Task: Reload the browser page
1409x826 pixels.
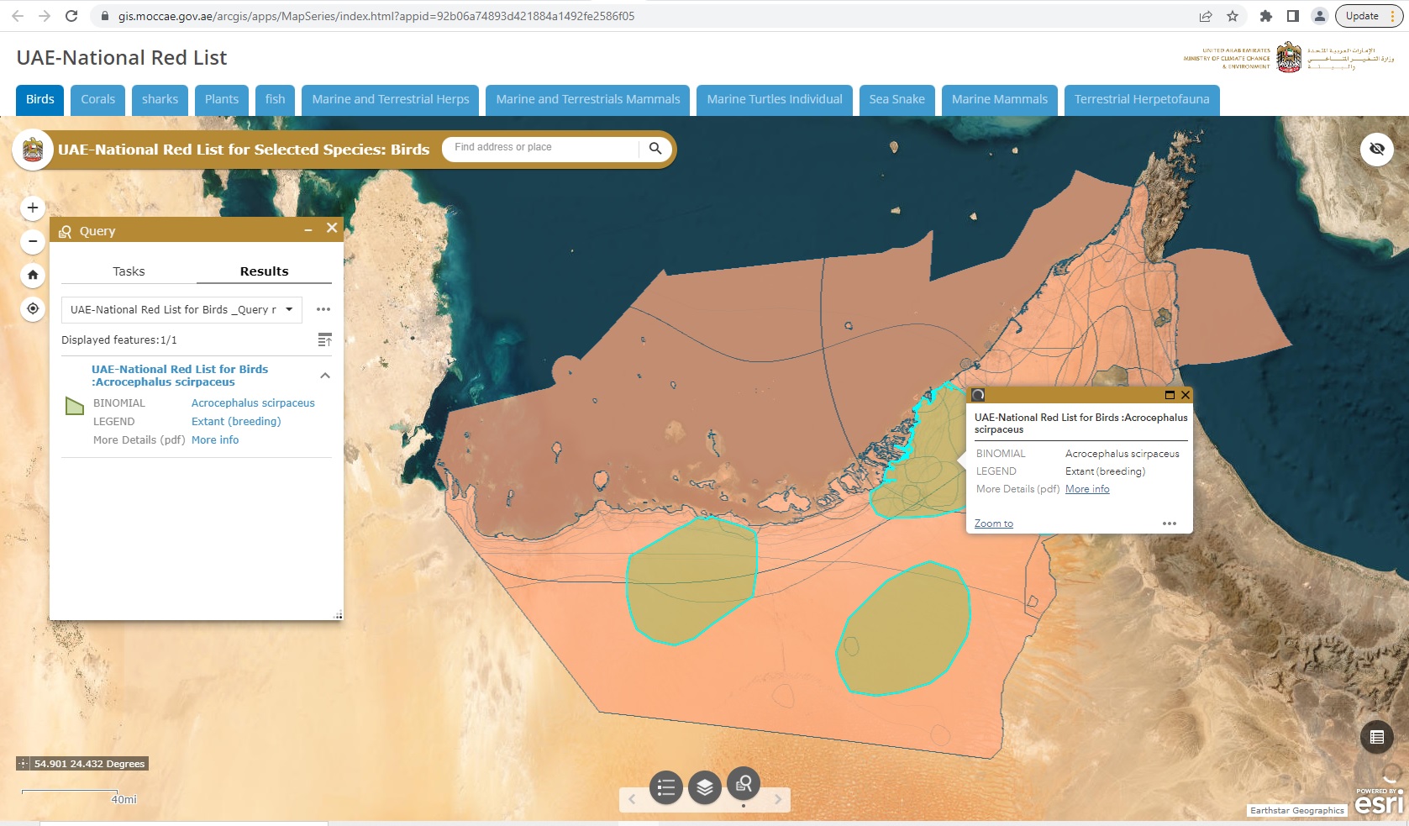Action: pyautogui.click(x=71, y=16)
